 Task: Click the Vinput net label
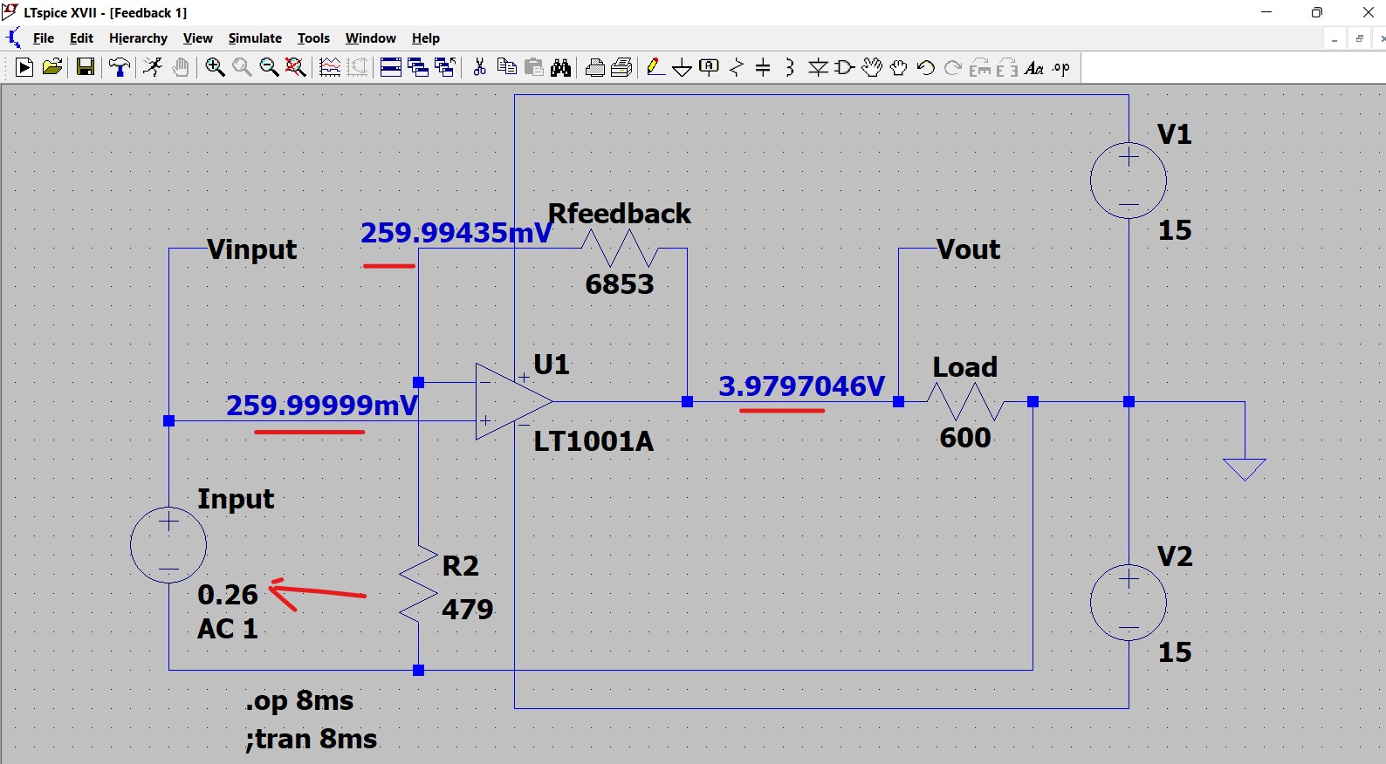pos(252,249)
